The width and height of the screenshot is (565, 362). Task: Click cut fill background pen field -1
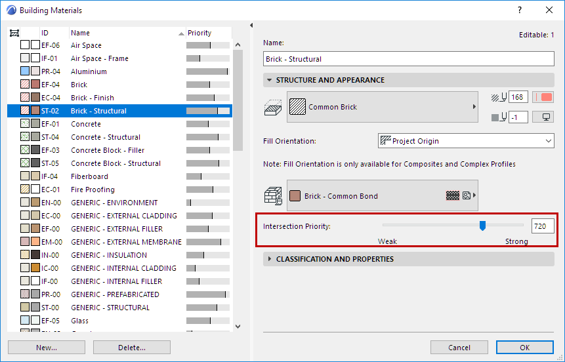[x=518, y=117]
